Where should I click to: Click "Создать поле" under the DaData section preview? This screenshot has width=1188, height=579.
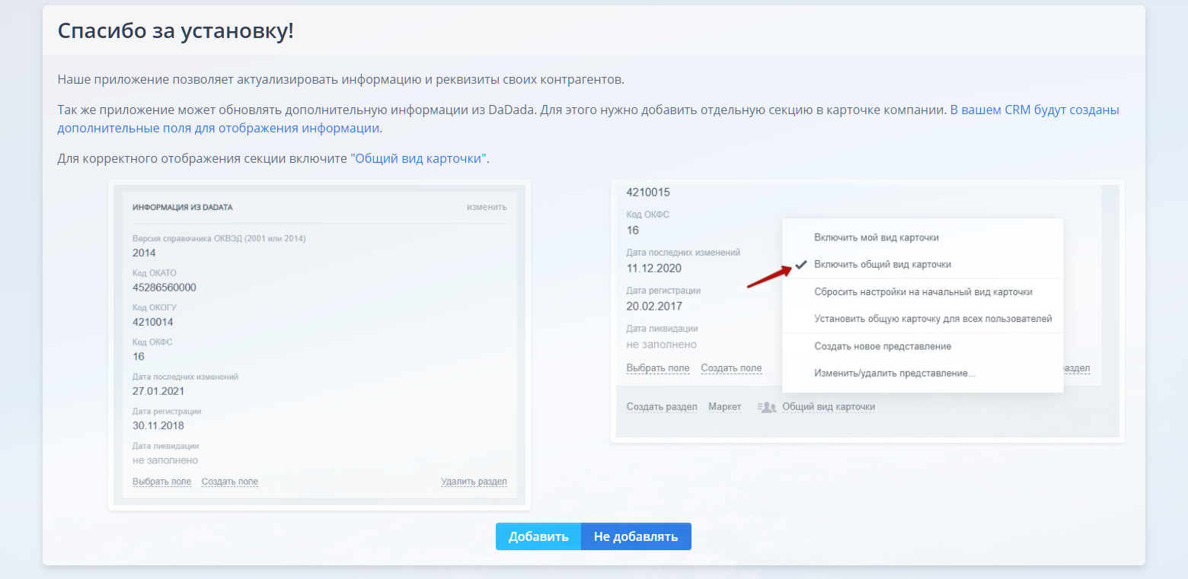229,482
